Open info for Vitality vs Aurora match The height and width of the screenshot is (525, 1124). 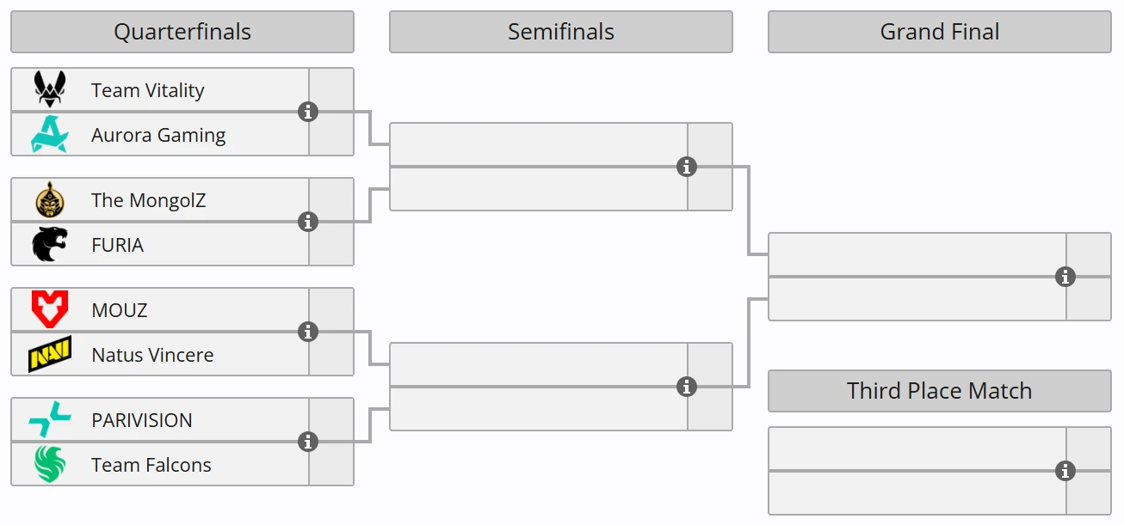click(308, 112)
